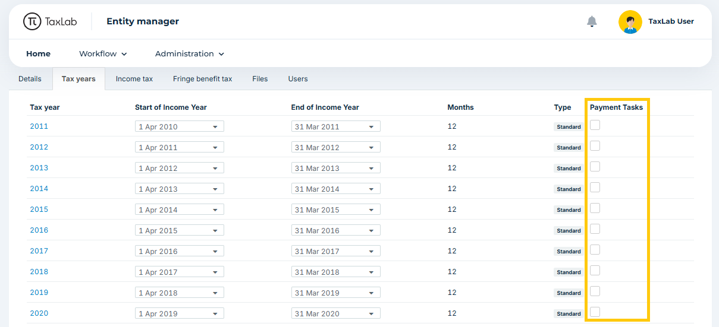Expand the 1 Apr 2017 start date dropdown
The image size is (719, 327).
(180, 272)
